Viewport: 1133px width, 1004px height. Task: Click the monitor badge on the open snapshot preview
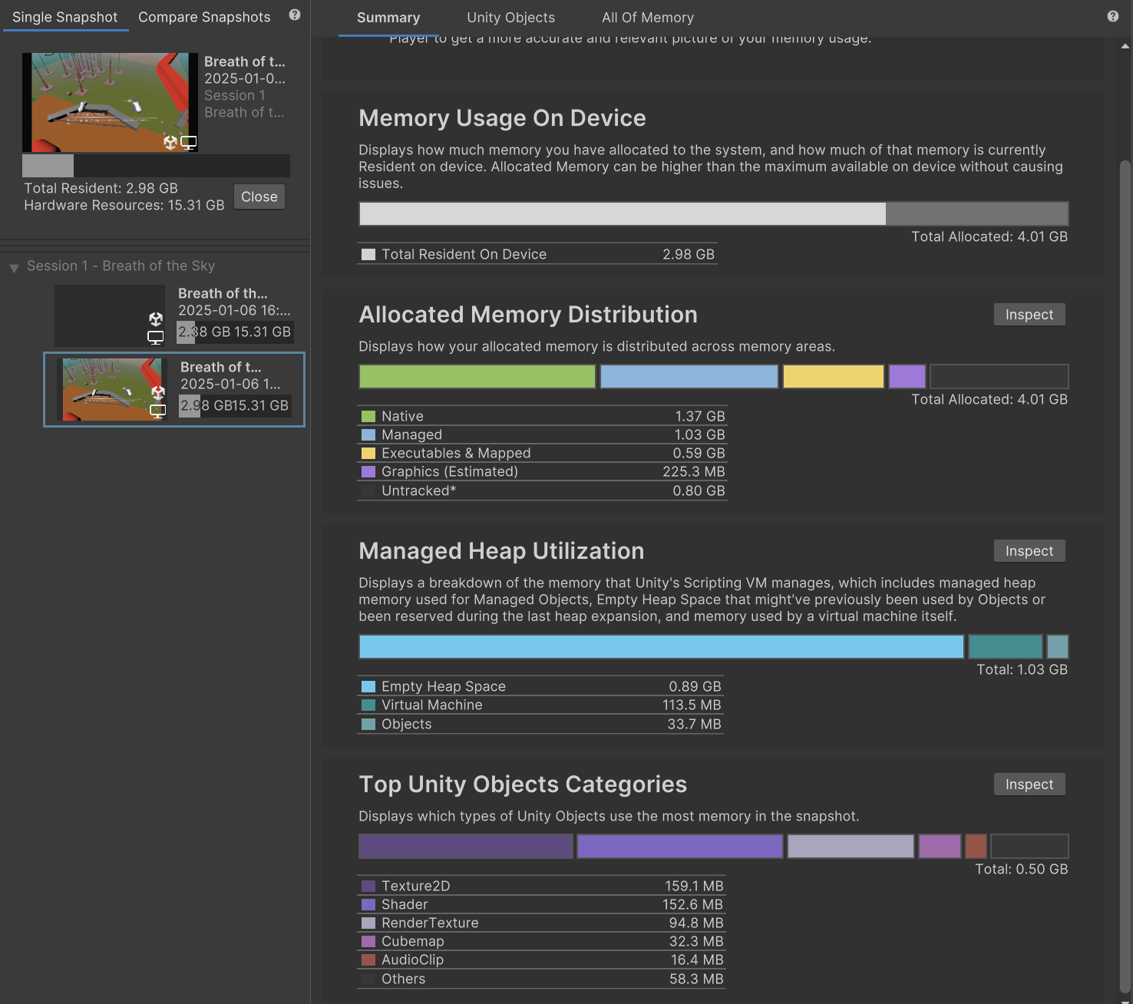(188, 143)
